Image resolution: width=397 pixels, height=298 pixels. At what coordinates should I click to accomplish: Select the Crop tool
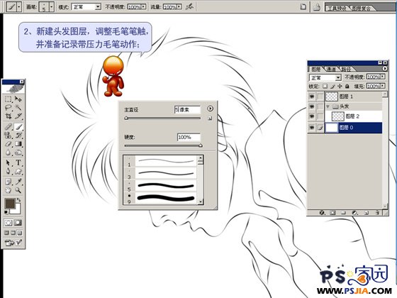click(x=9, y=116)
